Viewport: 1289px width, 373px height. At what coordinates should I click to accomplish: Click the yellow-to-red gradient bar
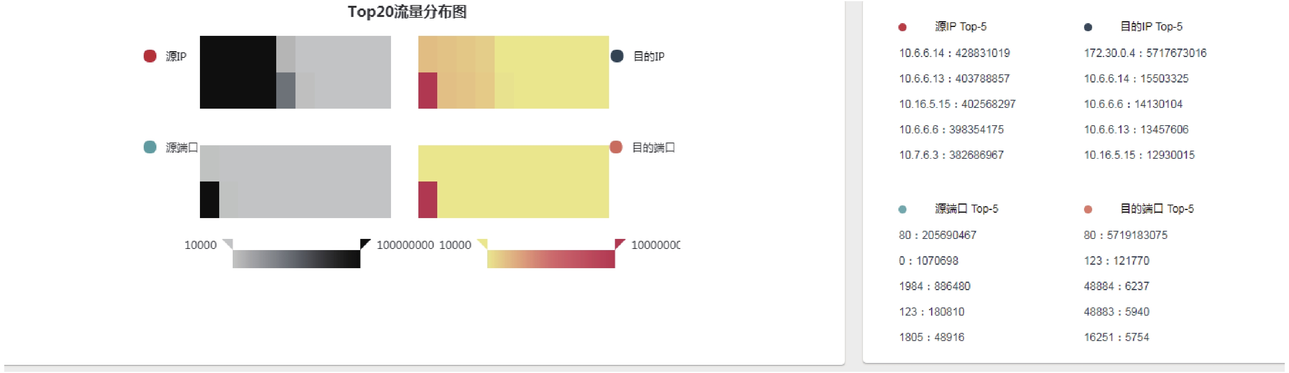tap(551, 259)
